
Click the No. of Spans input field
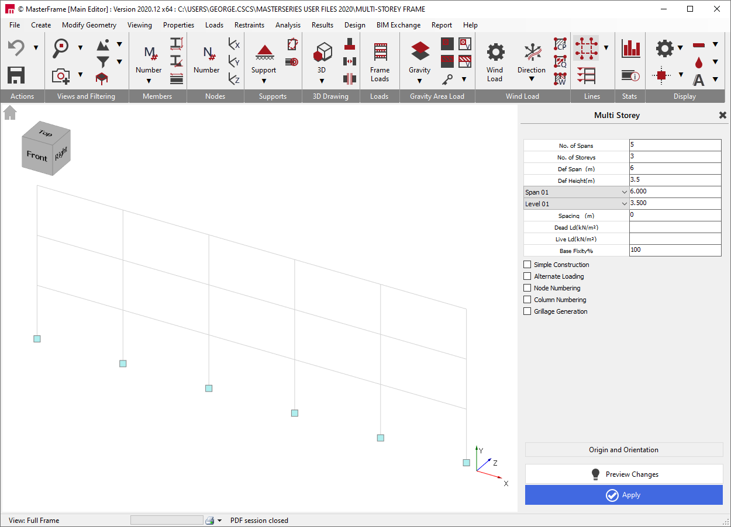674,145
